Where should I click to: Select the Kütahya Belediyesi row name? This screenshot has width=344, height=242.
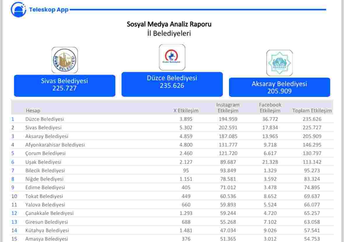pos(47,230)
